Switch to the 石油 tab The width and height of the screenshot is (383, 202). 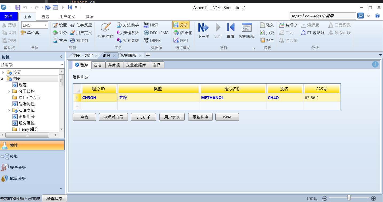coord(97,65)
